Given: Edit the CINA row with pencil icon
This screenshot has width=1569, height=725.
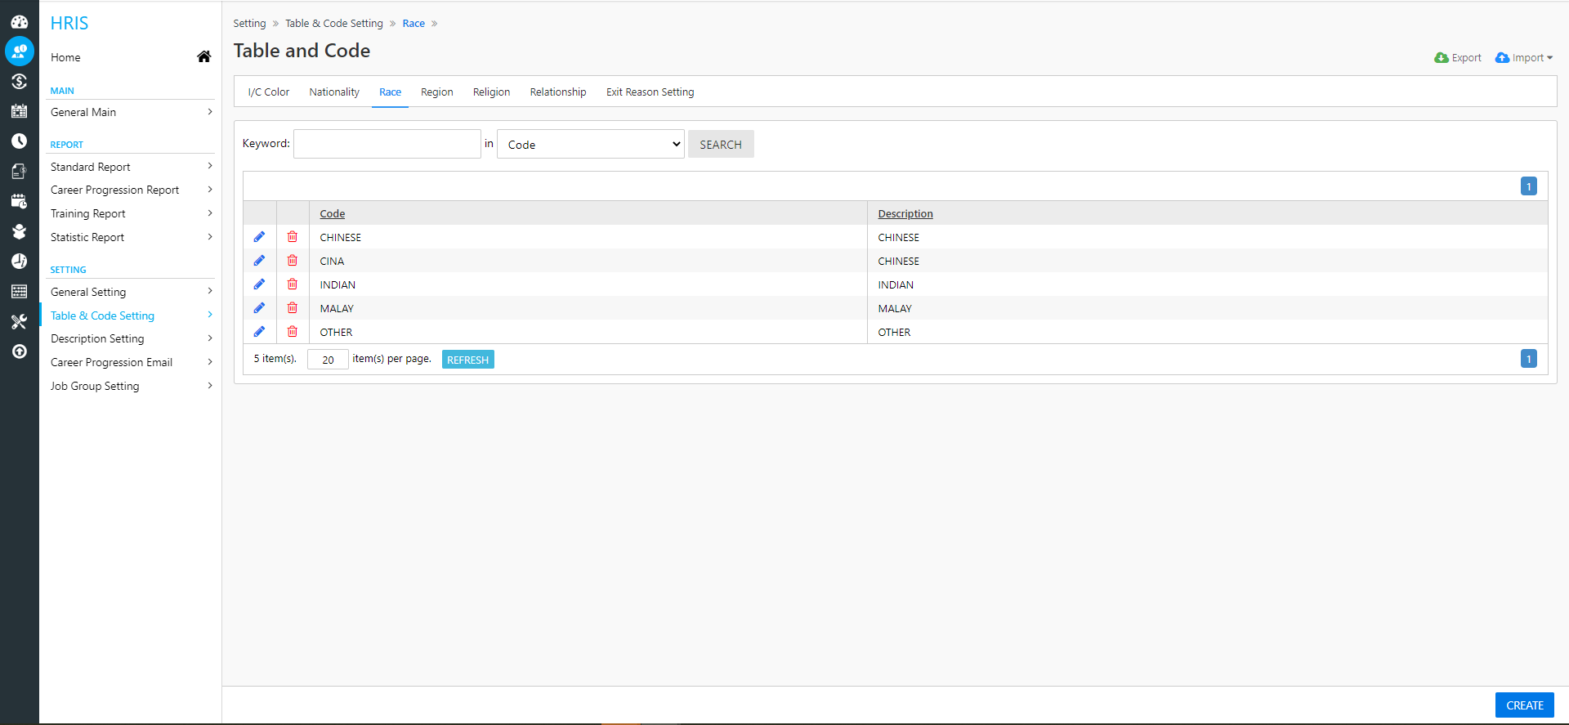Looking at the screenshot, I should click(x=259, y=261).
